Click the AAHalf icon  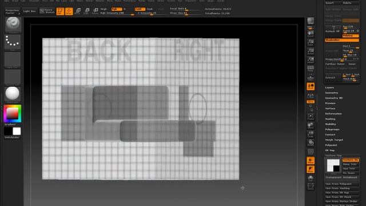311,60
